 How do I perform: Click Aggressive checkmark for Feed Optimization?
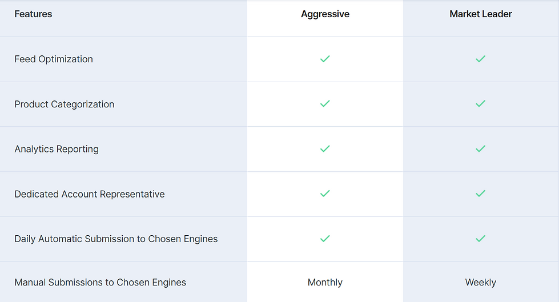325,59
